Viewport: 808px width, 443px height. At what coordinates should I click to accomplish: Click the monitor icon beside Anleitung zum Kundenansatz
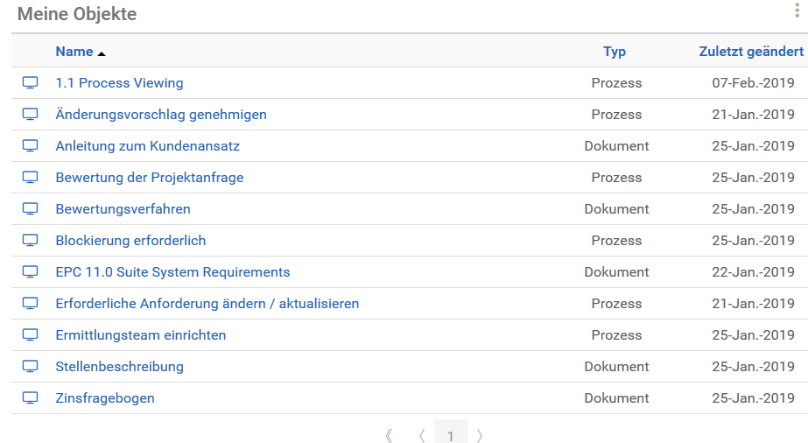(x=31, y=146)
